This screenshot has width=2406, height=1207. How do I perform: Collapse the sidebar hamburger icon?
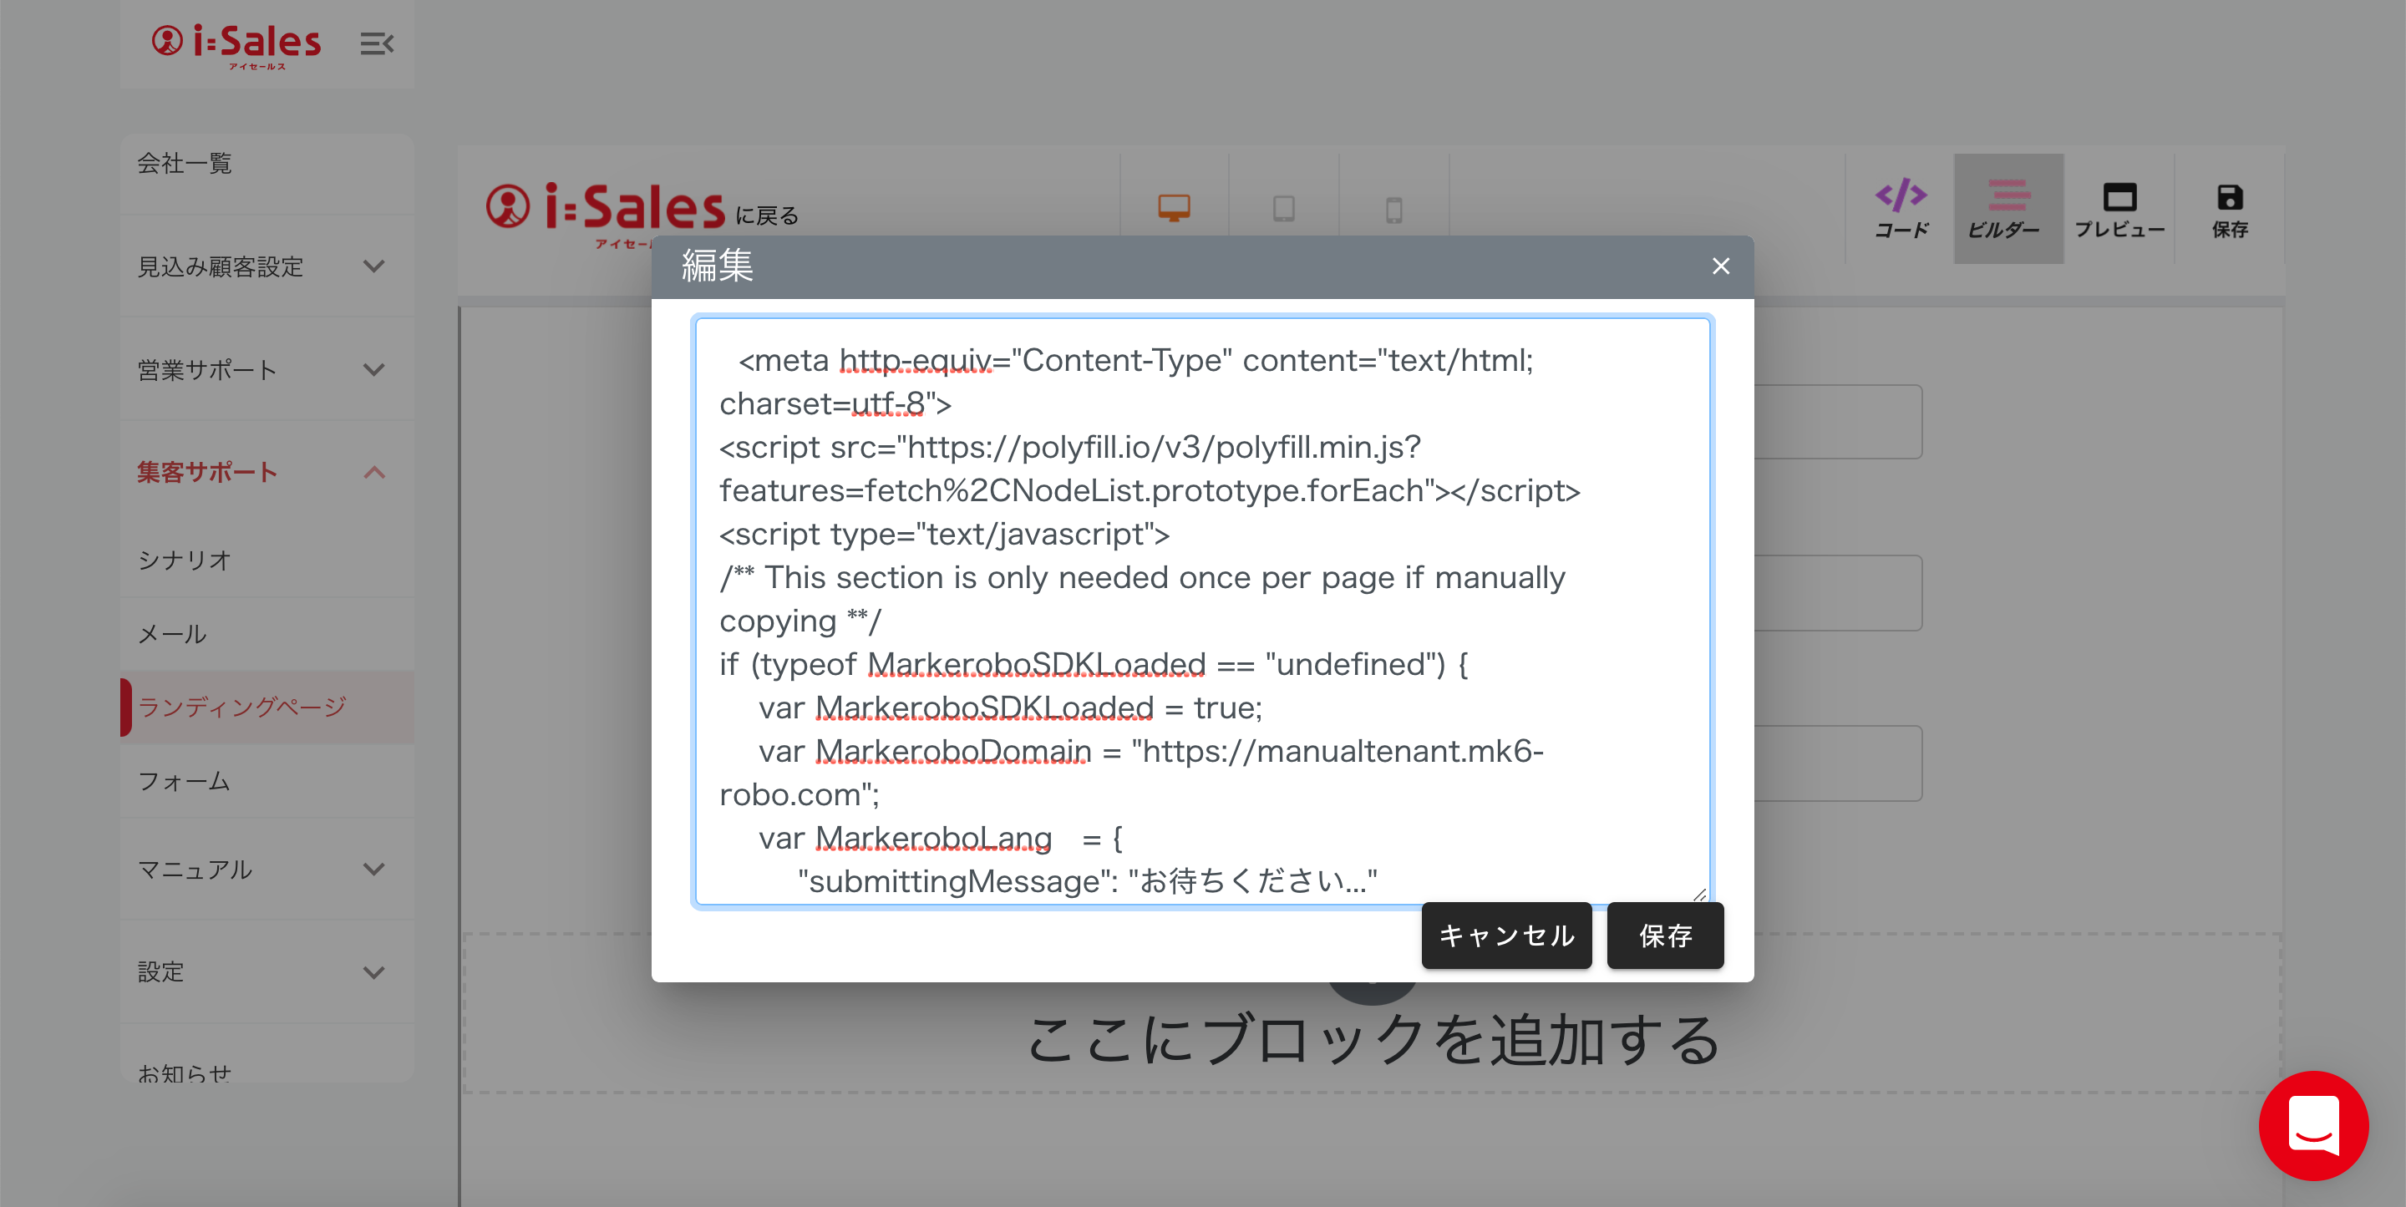click(377, 44)
